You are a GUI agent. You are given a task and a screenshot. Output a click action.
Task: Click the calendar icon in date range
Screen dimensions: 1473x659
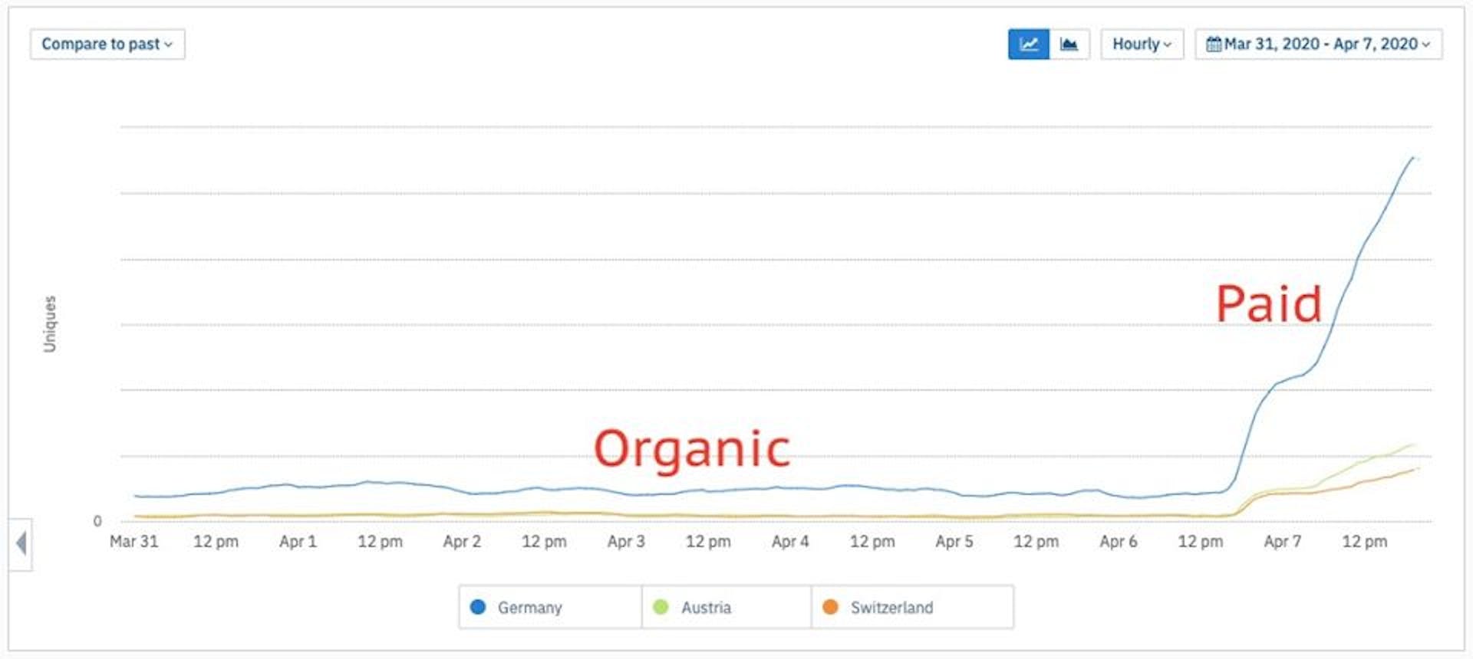tap(1213, 44)
